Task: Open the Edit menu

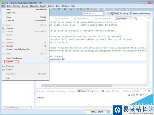Action: coord(9,6)
